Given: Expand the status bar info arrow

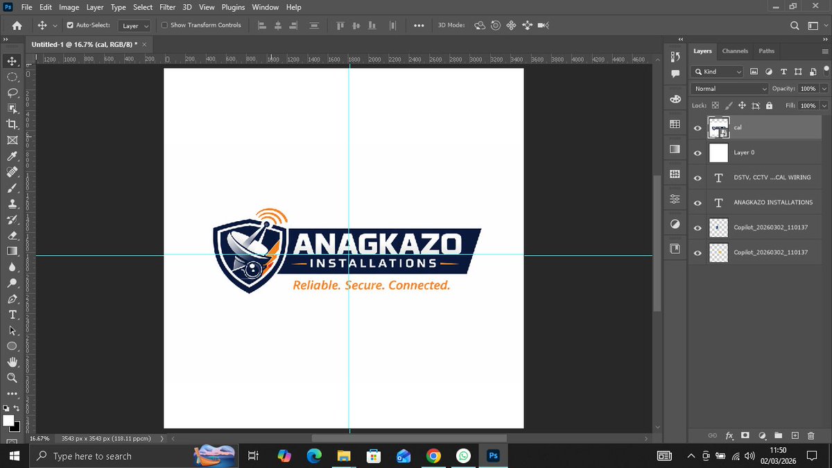Looking at the screenshot, I should pyautogui.click(x=162, y=439).
